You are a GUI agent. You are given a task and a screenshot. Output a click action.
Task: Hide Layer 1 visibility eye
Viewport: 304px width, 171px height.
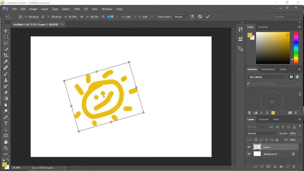point(249,147)
